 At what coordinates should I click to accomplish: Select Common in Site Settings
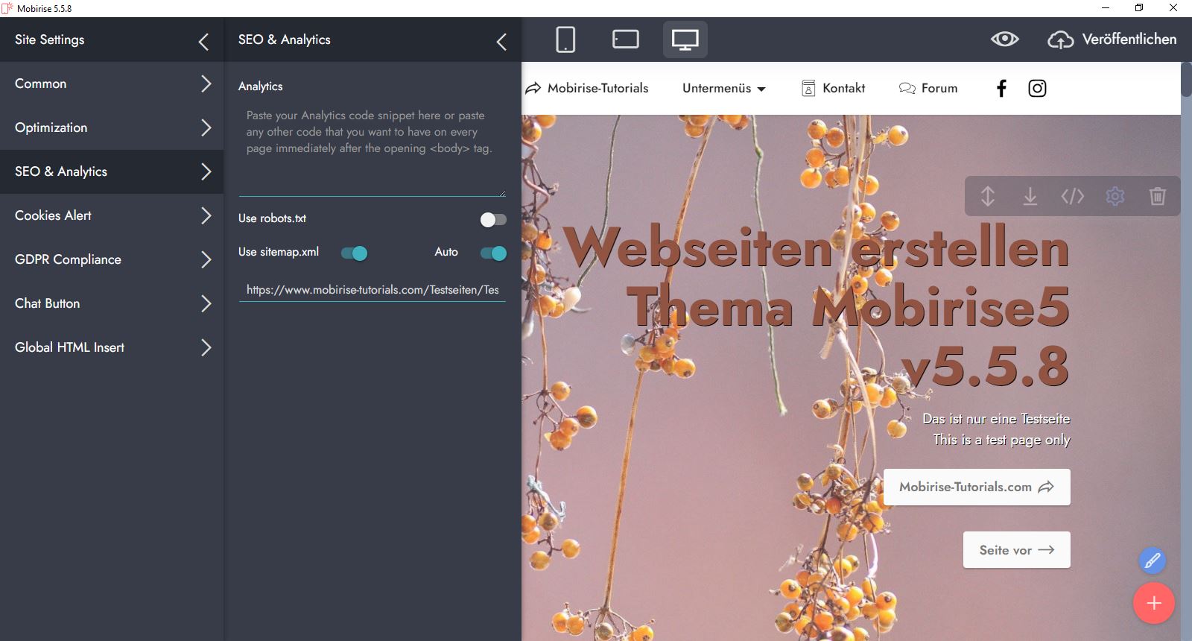112,83
